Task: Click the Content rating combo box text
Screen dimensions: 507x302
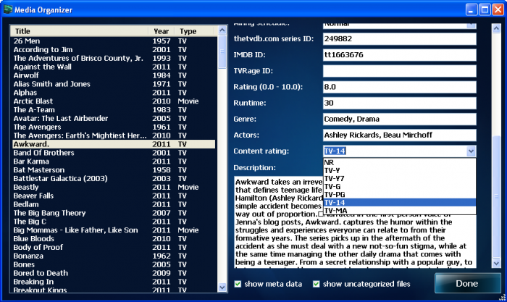Action: 395,151
